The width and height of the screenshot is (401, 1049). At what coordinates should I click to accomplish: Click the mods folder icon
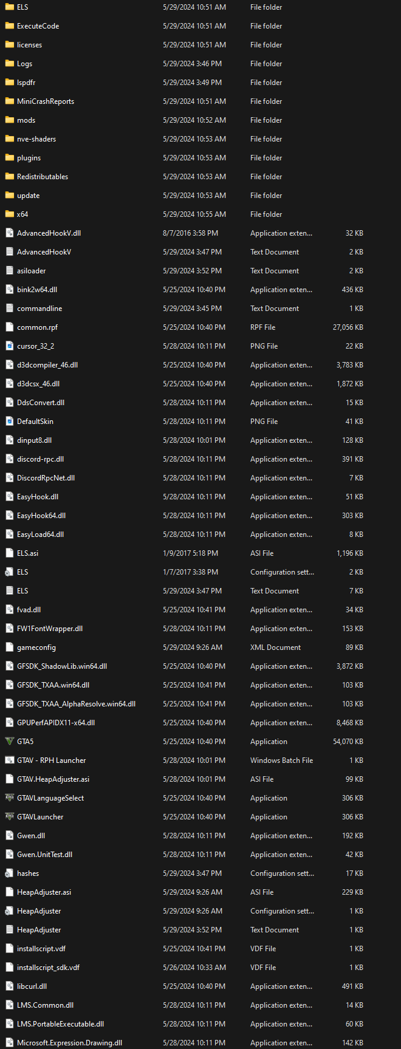coord(9,120)
